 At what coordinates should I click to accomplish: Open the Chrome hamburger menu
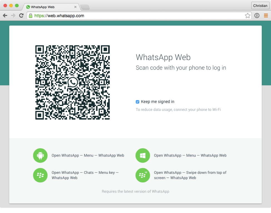click(x=266, y=16)
